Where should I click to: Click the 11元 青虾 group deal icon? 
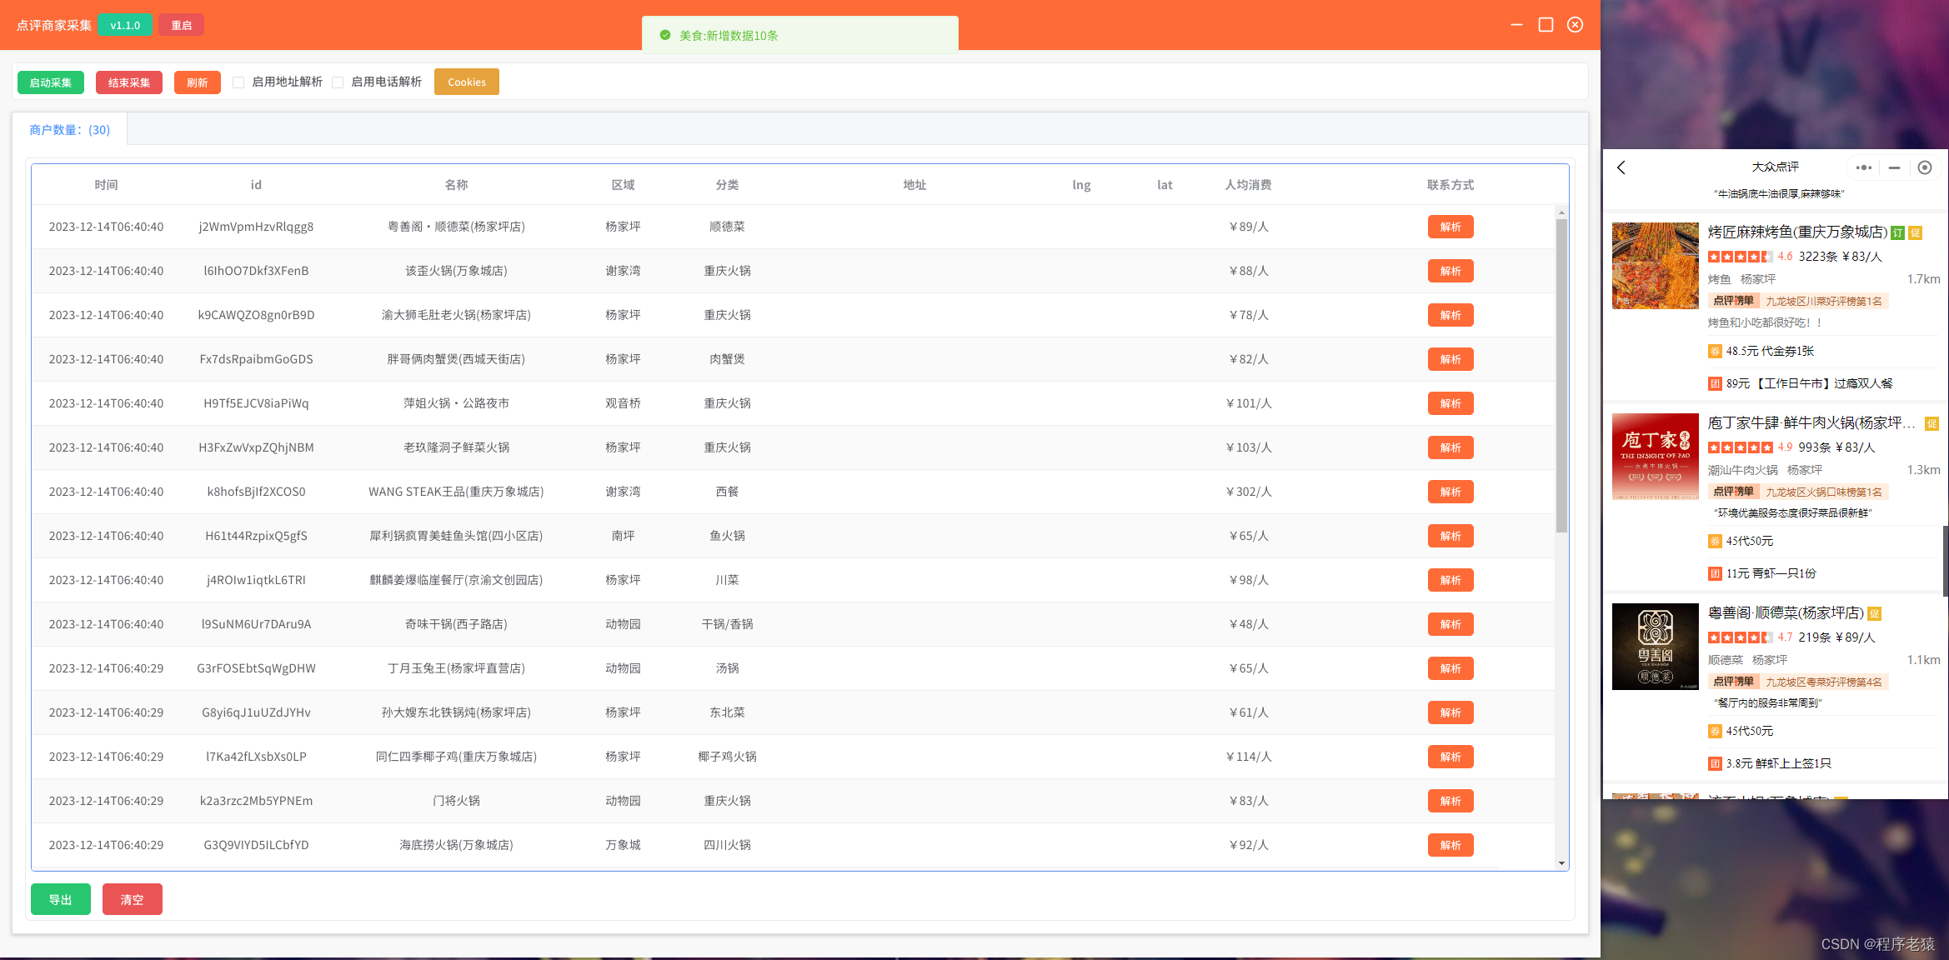tap(1715, 574)
